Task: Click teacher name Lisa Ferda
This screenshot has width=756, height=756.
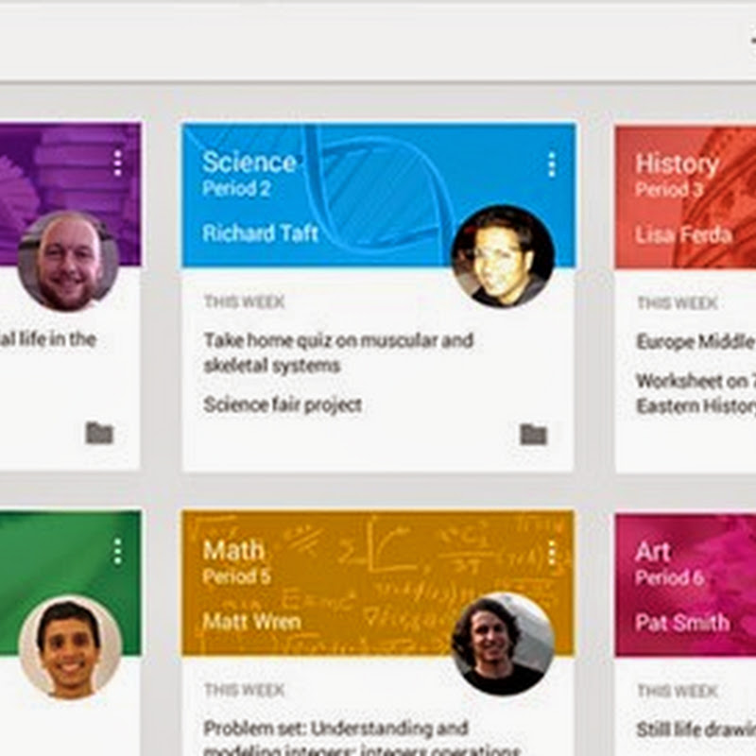Action: [x=683, y=235]
